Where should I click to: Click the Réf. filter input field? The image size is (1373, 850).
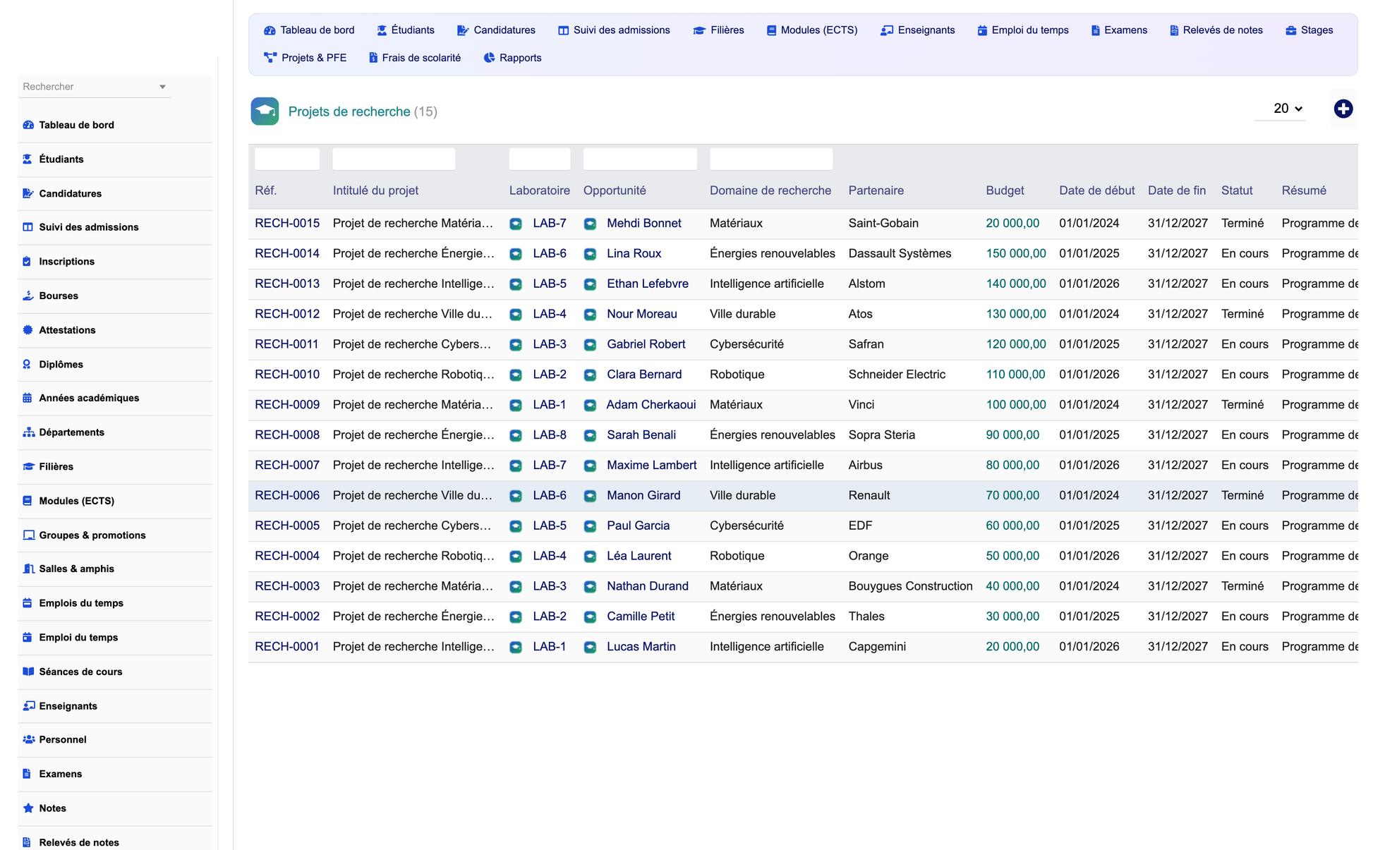[x=287, y=159]
